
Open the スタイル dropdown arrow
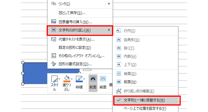[59, 79]
